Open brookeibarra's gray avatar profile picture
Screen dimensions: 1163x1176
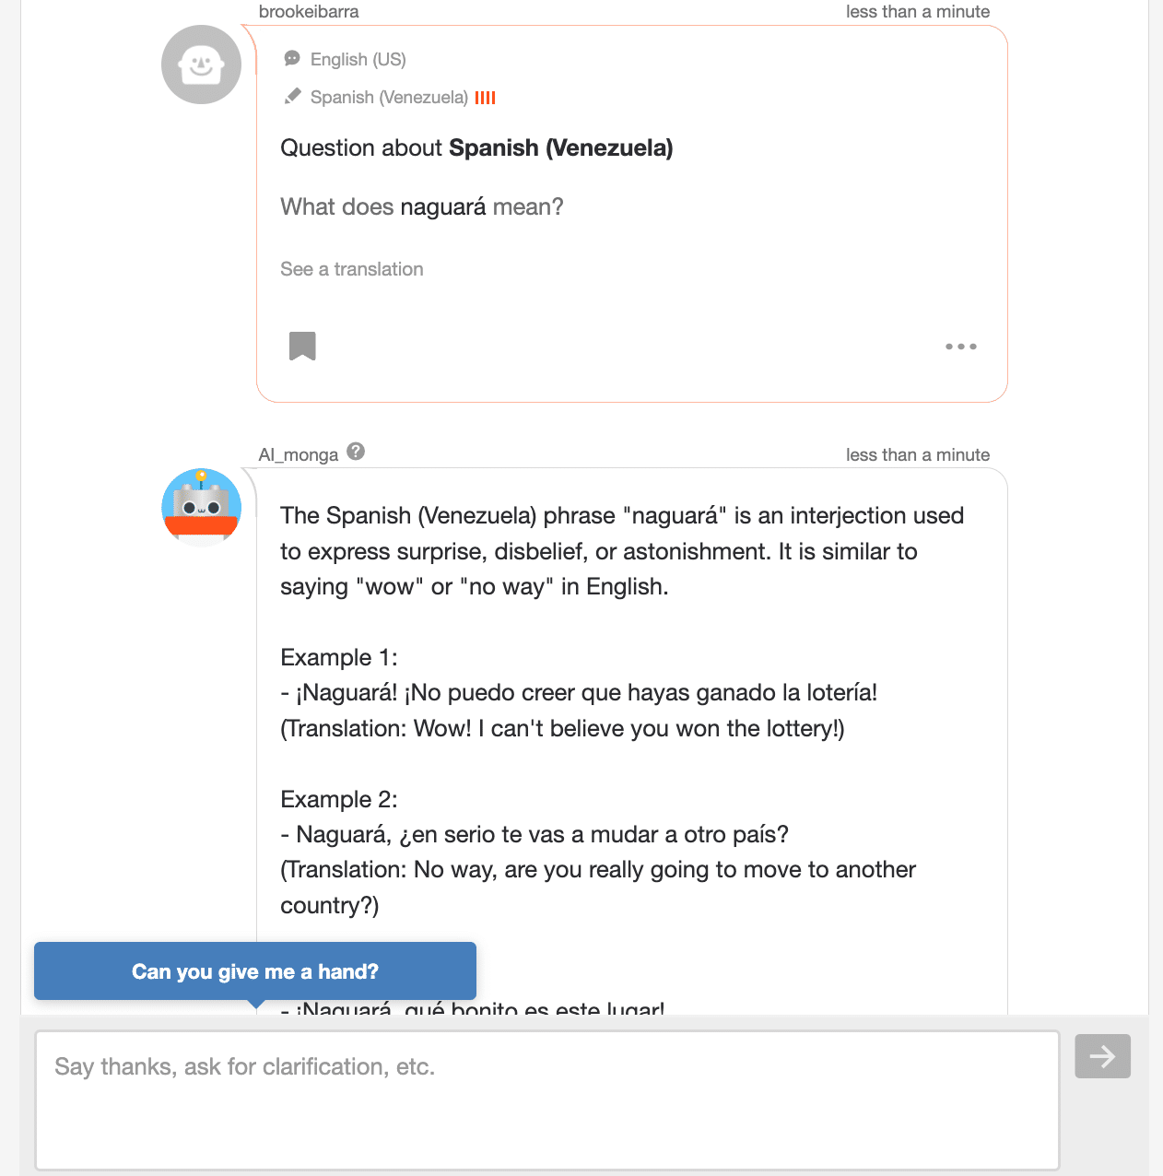coord(201,65)
